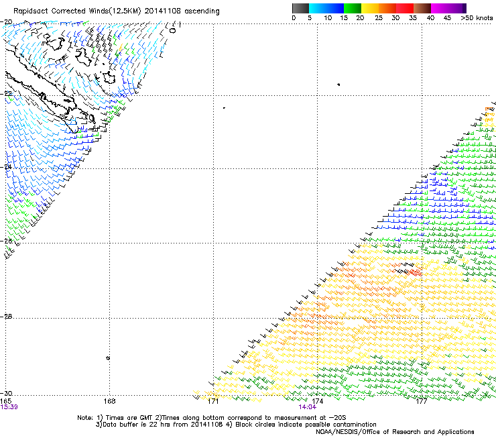496x436 pixels.
Task: Click the '-20' latitude axis label
Action: click(6, 22)
